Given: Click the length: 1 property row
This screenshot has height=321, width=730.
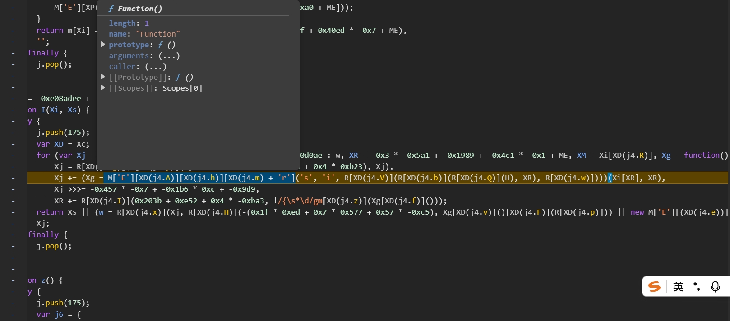Looking at the screenshot, I should [x=129, y=23].
